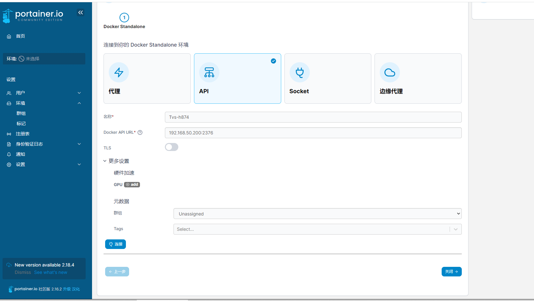Open 通知 in sidebar
Viewport: 534px width, 301px height.
pos(20,154)
